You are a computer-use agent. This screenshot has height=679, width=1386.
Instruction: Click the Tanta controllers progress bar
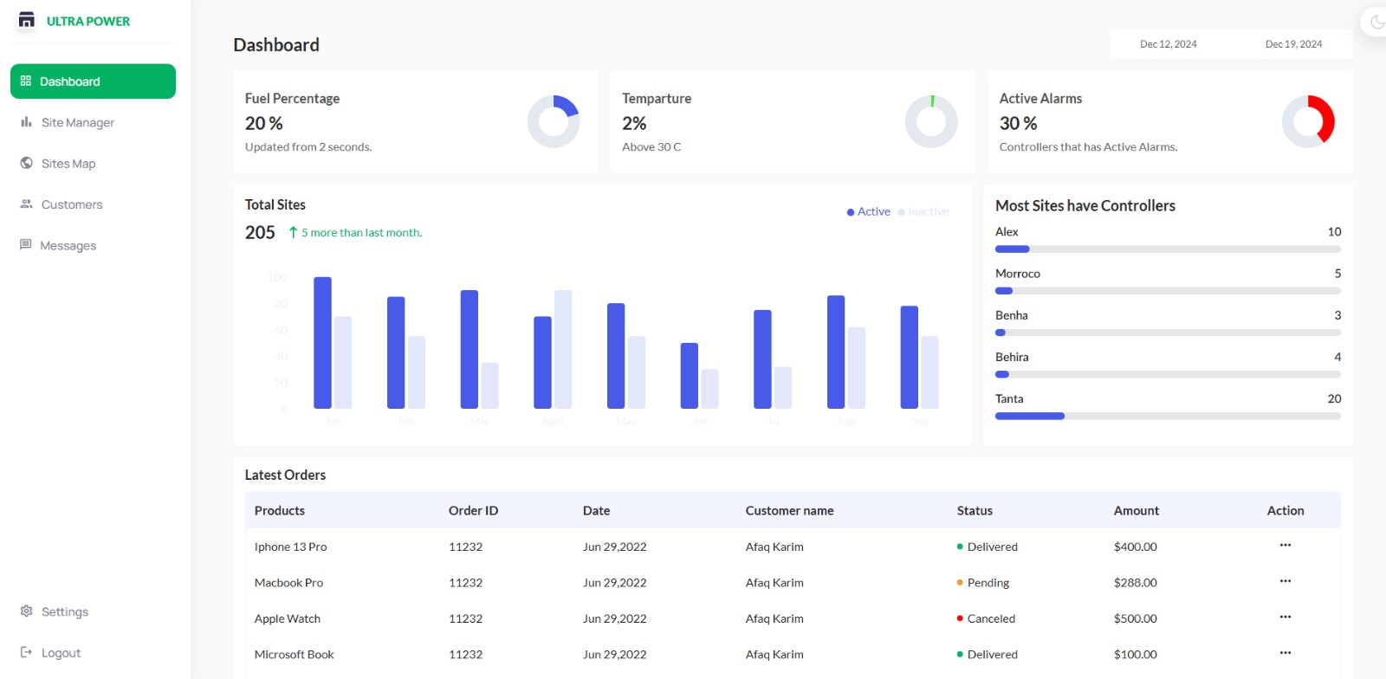(1167, 417)
